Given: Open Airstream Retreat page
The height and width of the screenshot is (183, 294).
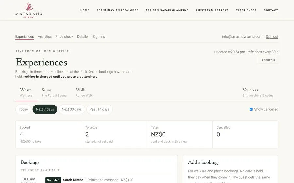Looking at the screenshot, I should pyautogui.click(x=212, y=10).
